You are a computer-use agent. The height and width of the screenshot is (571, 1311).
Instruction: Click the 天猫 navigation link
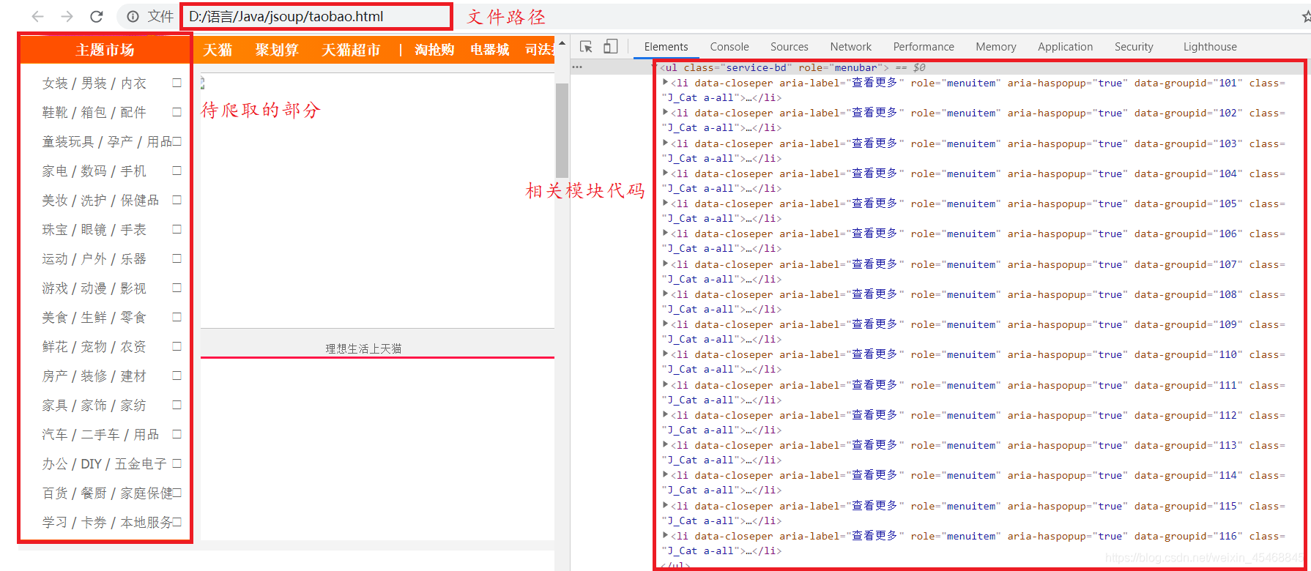tap(218, 50)
